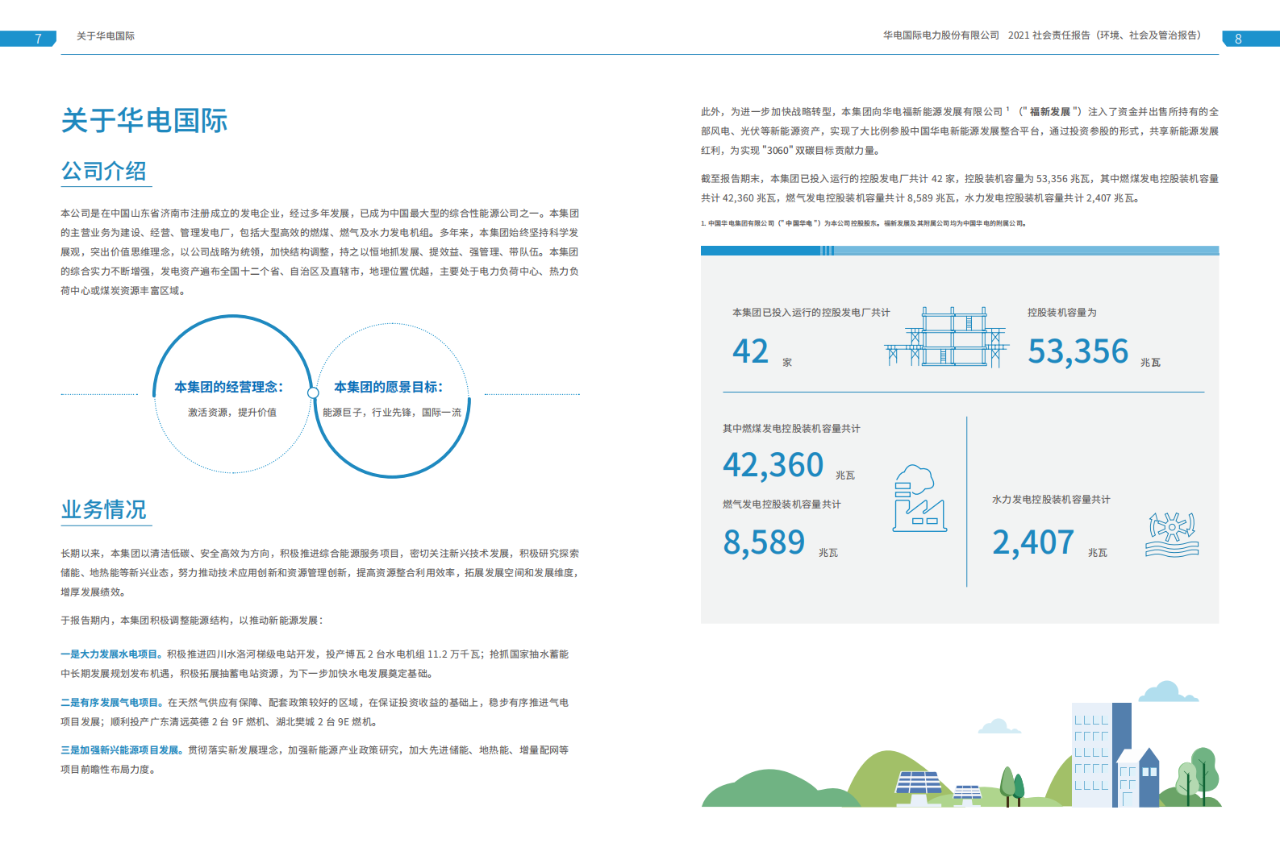This screenshot has width=1280, height=868.
Task: Click the heading 关于华电国际
Action: click(x=144, y=121)
